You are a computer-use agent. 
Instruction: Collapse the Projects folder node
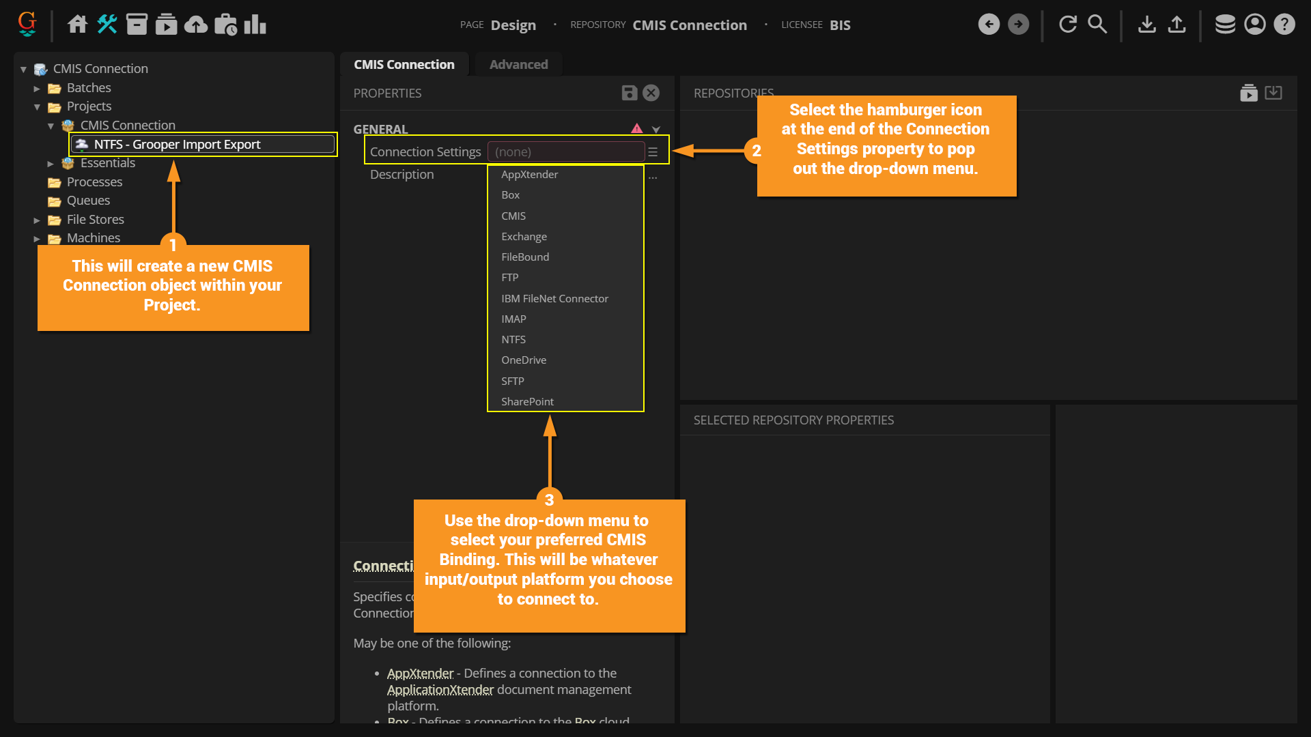37,107
